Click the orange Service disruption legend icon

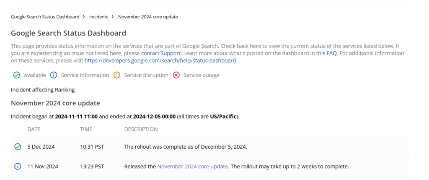pyautogui.click(x=117, y=75)
